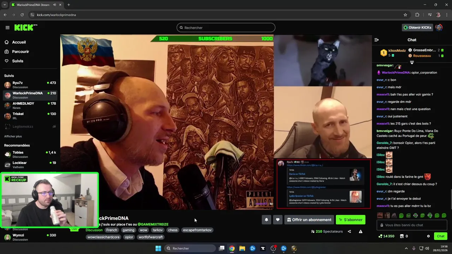This screenshot has width=452, height=254.
Task: Click the Discussion category link under the stream
Action: coord(94,230)
